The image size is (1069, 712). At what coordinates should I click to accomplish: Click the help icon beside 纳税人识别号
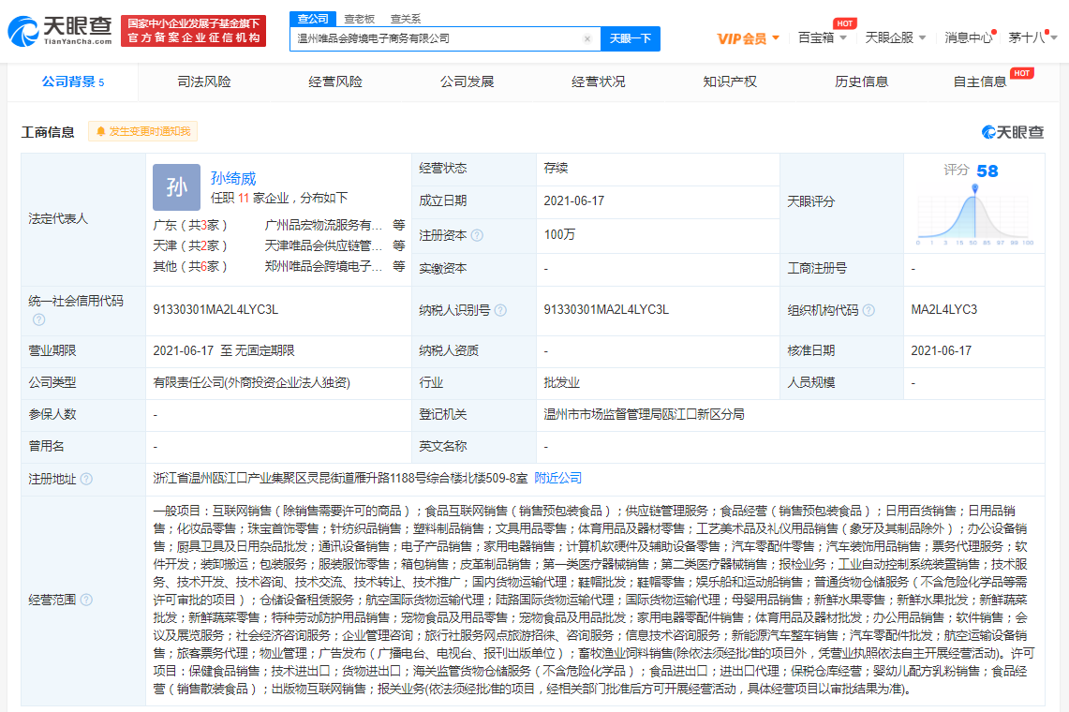[498, 309]
